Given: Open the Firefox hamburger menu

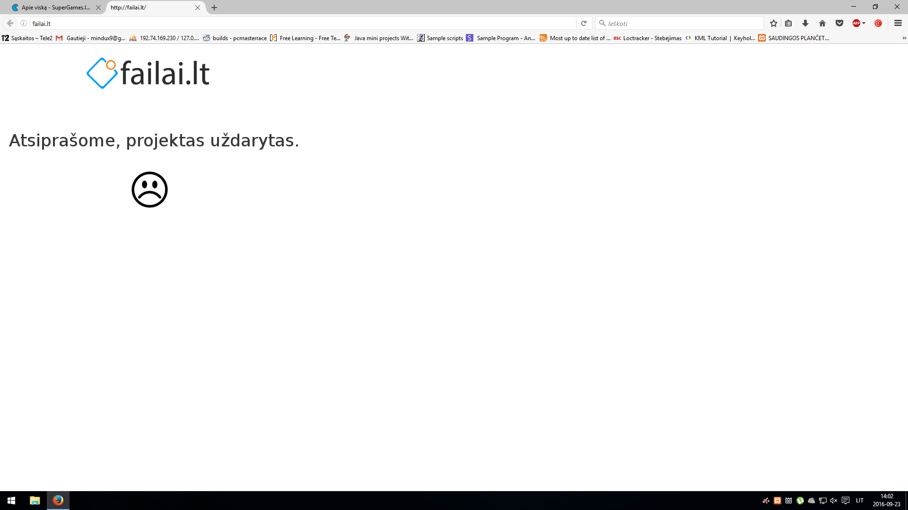Looking at the screenshot, I should coord(898,23).
